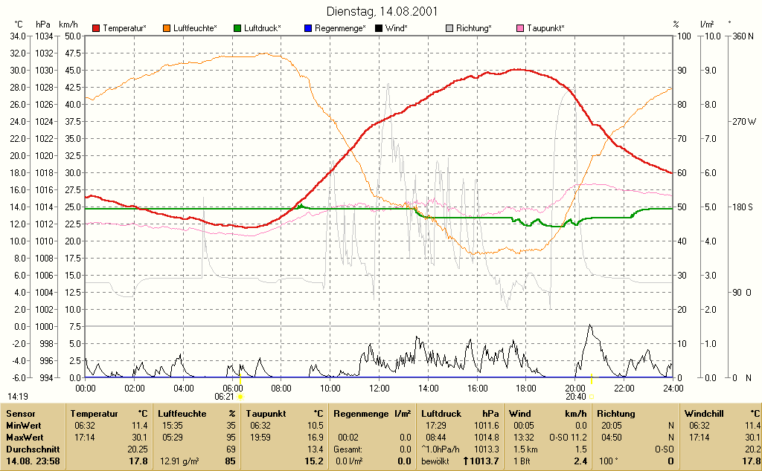Image resolution: width=762 pixels, height=471 pixels.
Task: Select the Temperatur column header in table
Action: click(94, 414)
